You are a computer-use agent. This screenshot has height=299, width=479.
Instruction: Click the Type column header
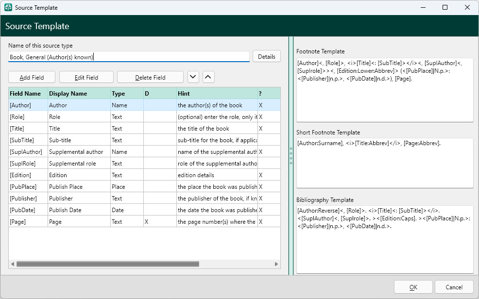127,93
